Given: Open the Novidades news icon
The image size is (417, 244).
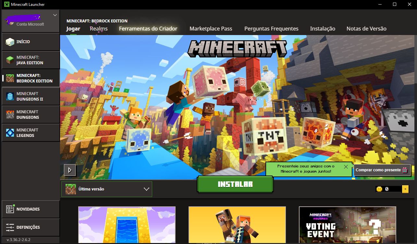Looking at the screenshot, I should click(10, 209).
